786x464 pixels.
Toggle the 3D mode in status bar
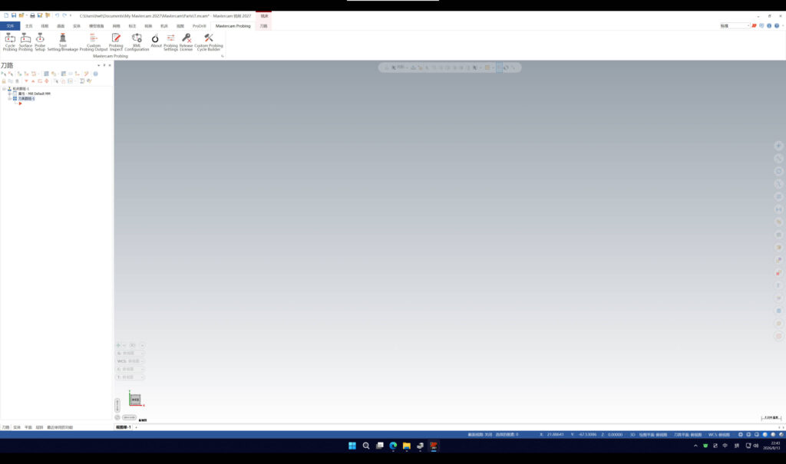(632, 434)
